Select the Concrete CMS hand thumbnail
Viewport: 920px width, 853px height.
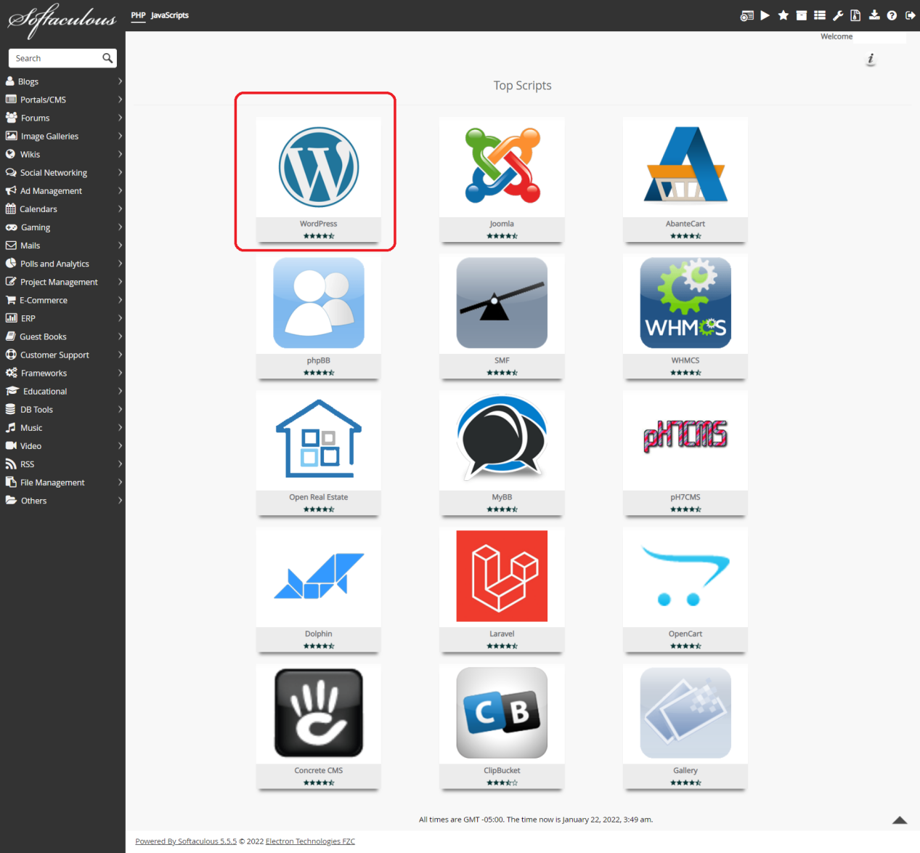click(319, 713)
